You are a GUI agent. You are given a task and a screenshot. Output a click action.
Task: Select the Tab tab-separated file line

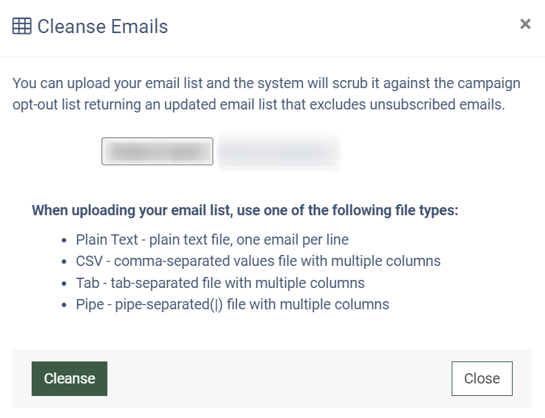point(220,283)
